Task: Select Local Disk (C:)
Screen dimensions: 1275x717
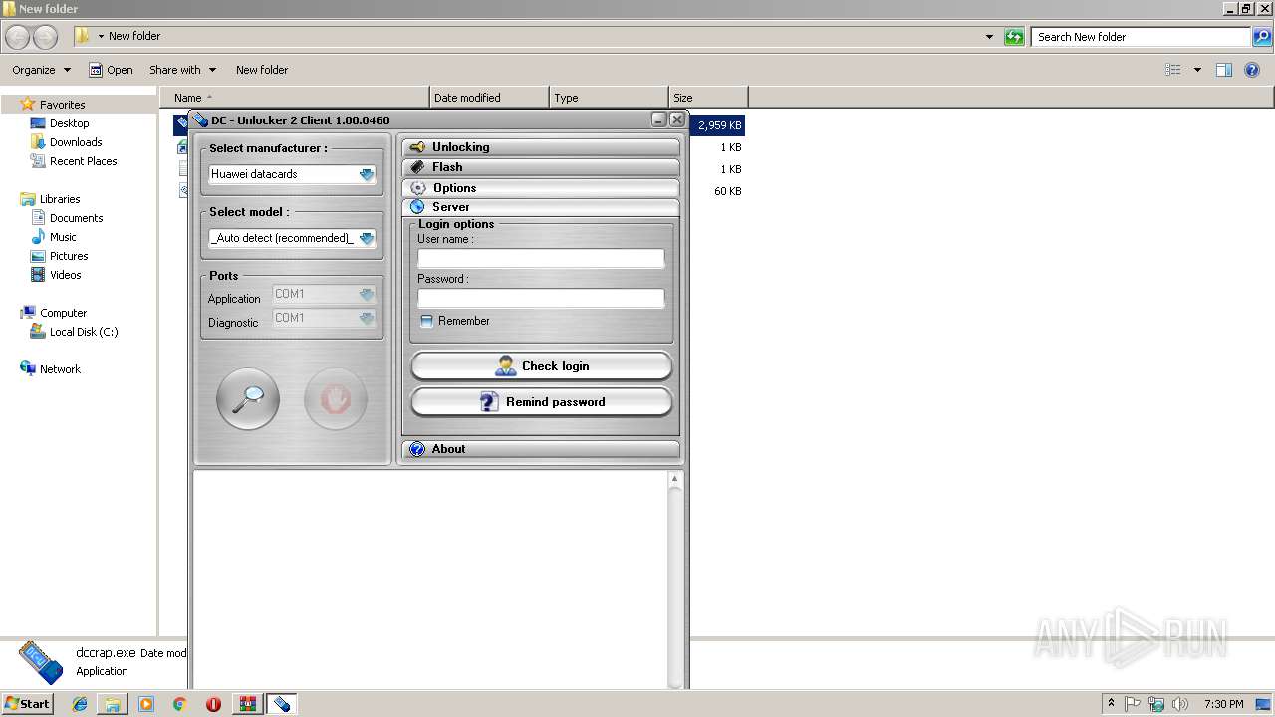Action: pyautogui.click(x=84, y=332)
